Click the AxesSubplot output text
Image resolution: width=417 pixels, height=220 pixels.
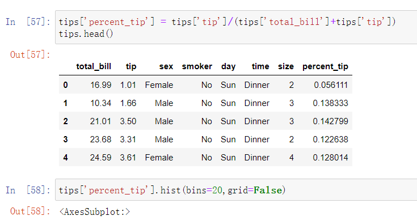click(95, 211)
